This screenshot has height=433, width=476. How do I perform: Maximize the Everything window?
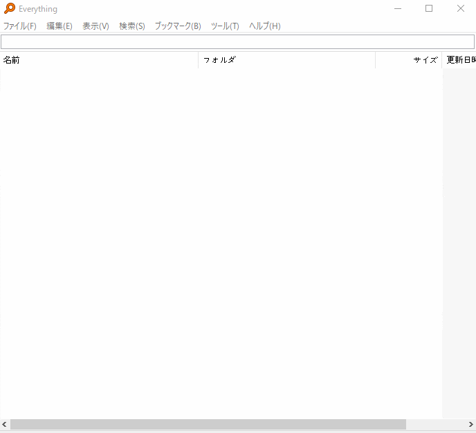[429, 8]
